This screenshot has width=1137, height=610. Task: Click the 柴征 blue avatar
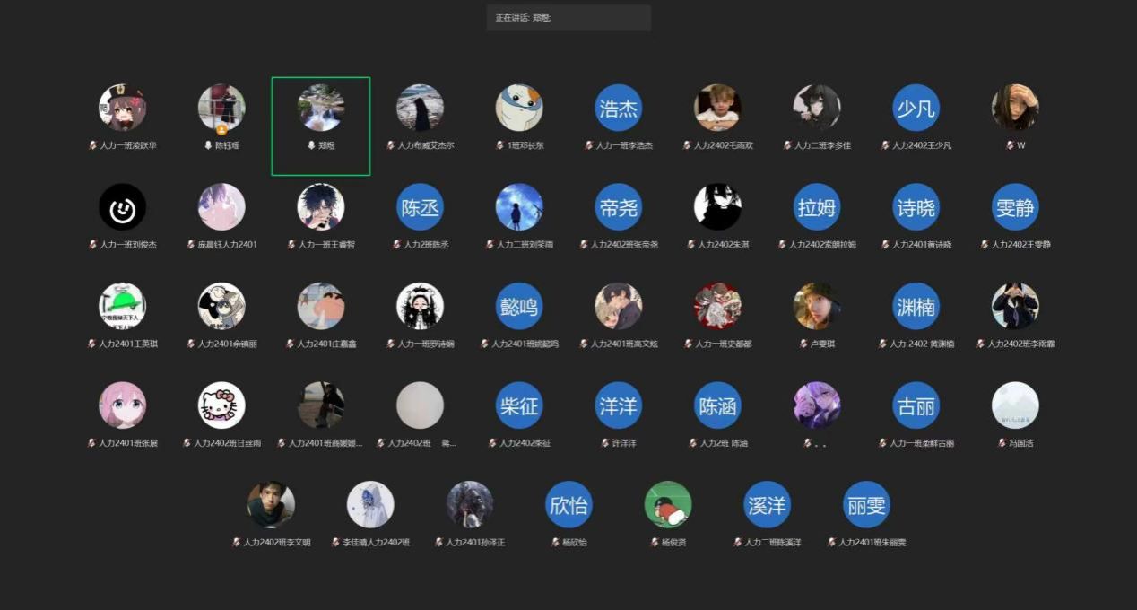pos(519,405)
